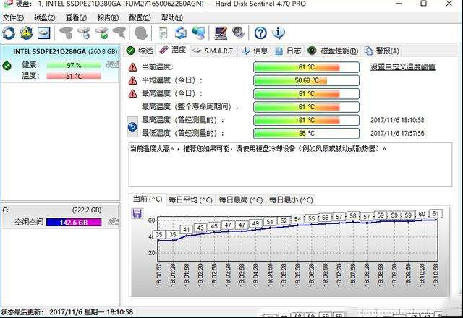The height and width of the screenshot is (318, 463).
Task: Click the 142.6 GB free space bar
Action: (x=74, y=222)
